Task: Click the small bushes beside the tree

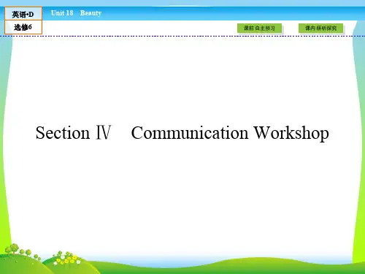Action: 30,254
